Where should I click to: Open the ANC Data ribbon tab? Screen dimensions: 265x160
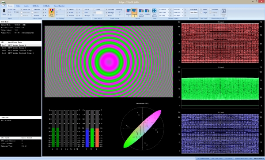[x=46, y=6]
